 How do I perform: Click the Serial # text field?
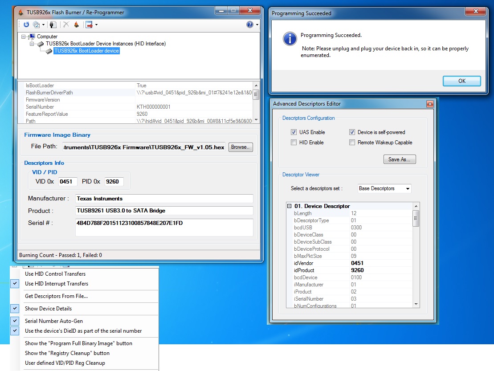pyautogui.click(x=164, y=228)
